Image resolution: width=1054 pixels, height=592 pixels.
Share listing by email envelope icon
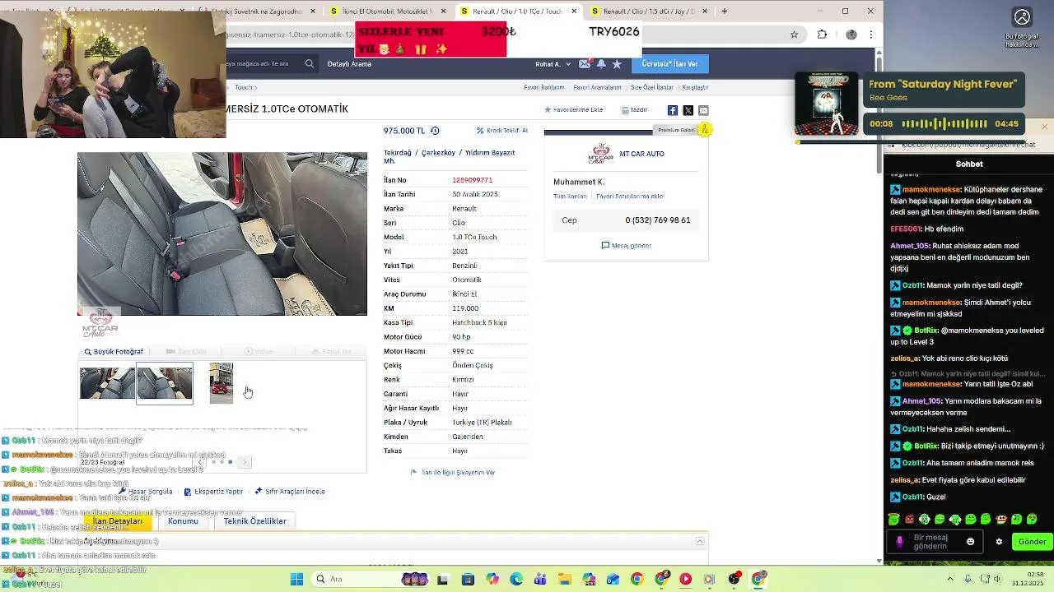point(703,110)
